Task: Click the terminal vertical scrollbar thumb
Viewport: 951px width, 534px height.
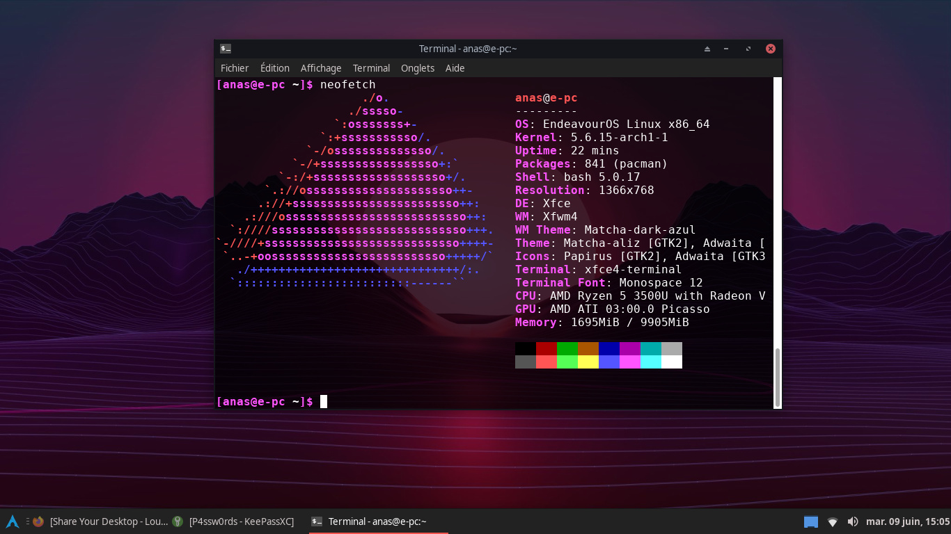Action: 778,377
